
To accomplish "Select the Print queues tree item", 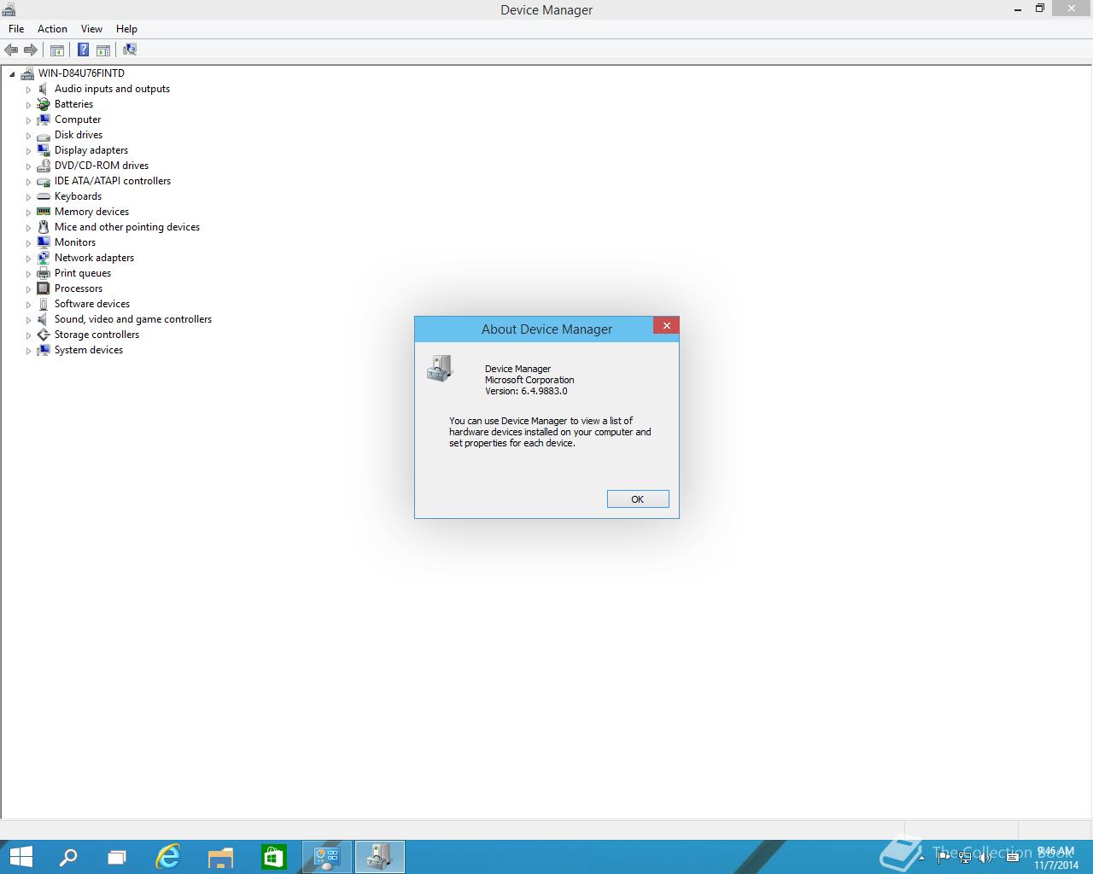I will pos(83,273).
